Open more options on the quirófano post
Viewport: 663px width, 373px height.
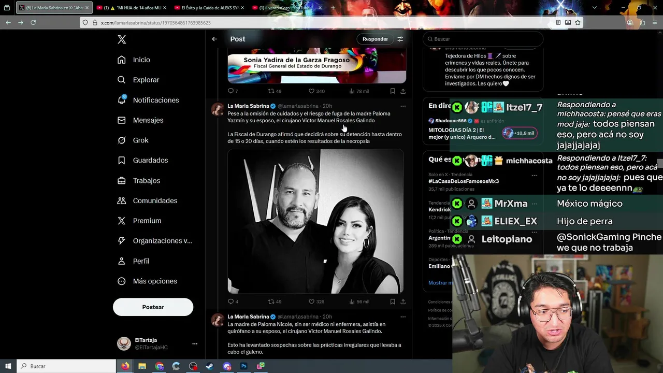coord(403,317)
